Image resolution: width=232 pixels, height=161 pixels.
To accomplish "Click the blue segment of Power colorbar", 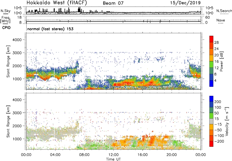I will click(x=211, y=83).
